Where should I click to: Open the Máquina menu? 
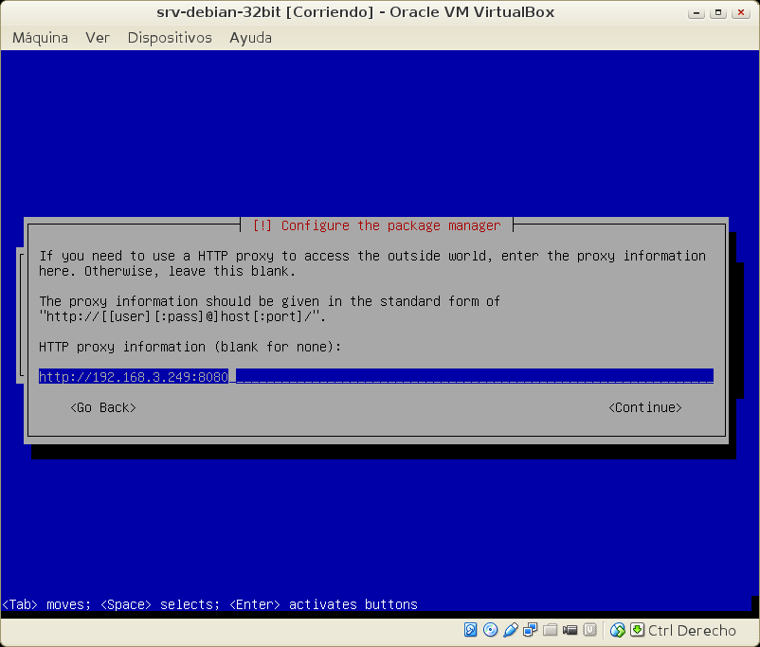40,38
